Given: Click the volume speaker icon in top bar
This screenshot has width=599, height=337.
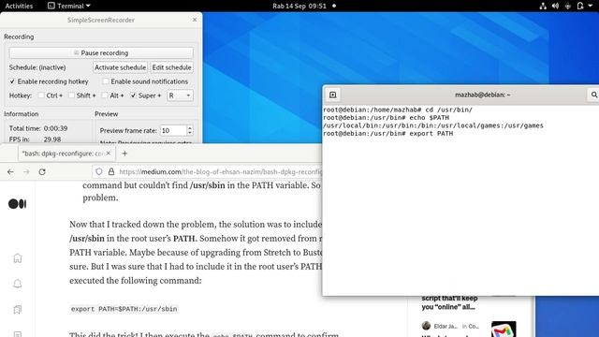Looking at the screenshot, I should [x=555, y=6].
